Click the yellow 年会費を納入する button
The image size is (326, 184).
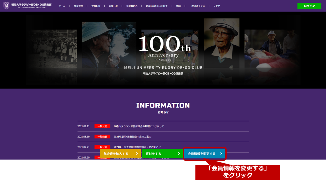[x=120, y=154]
